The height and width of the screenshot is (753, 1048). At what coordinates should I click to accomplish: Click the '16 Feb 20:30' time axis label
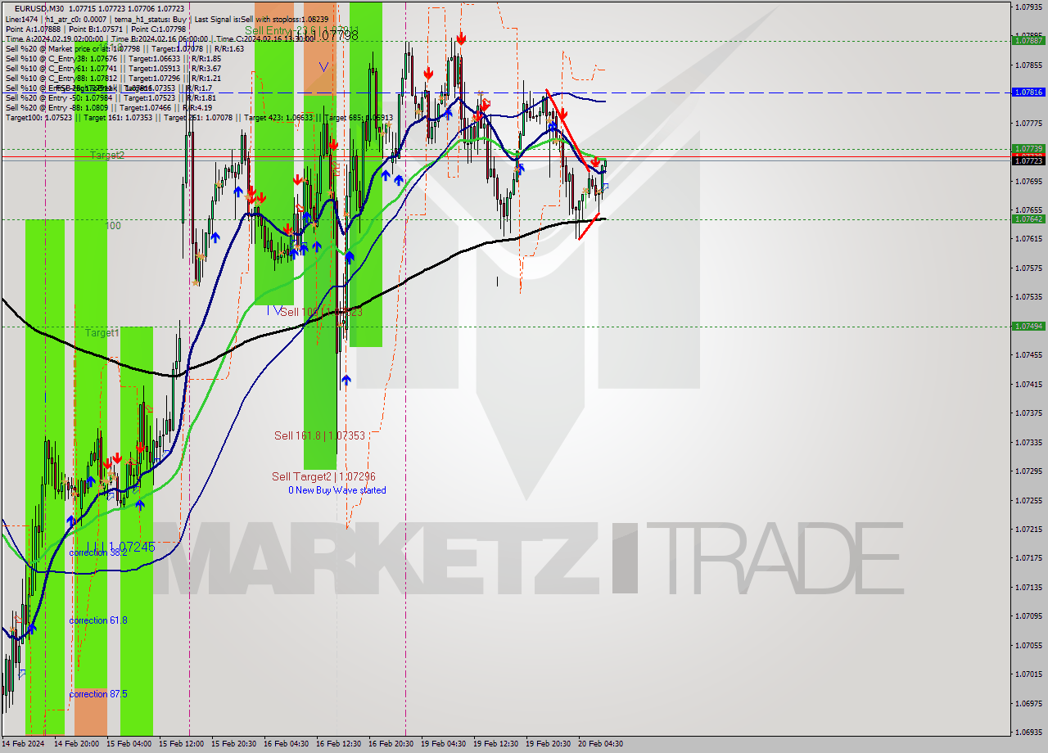pos(391,744)
